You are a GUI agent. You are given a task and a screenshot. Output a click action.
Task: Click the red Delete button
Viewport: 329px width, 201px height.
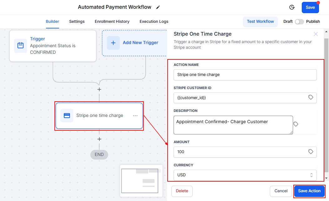(x=182, y=191)
